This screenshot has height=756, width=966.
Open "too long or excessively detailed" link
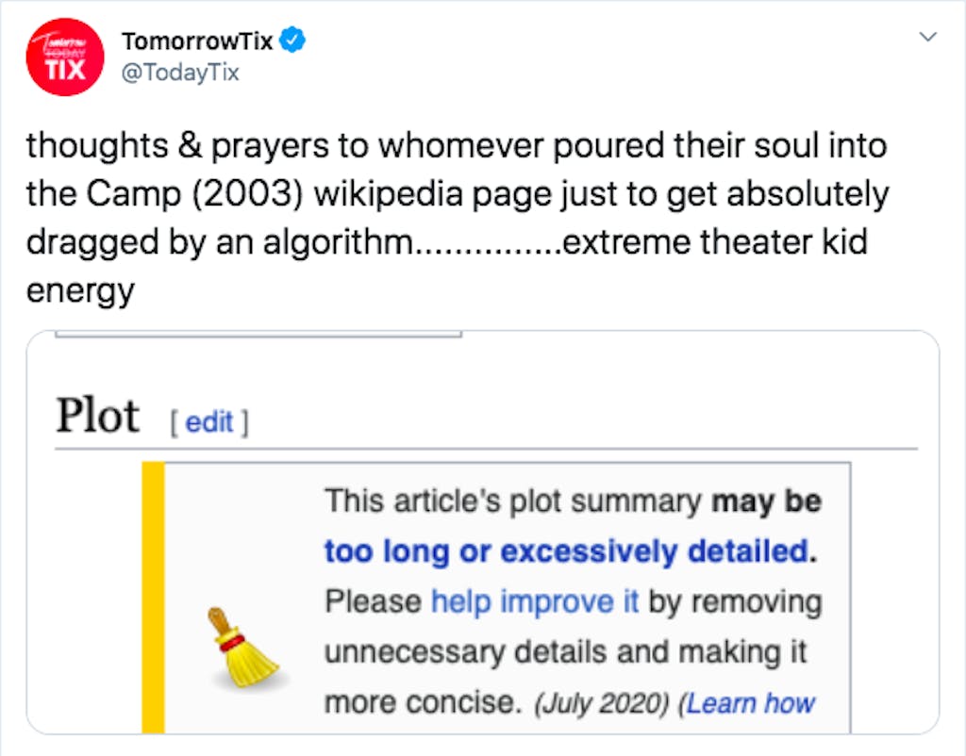pyautogui.click(x=566, y=551)
